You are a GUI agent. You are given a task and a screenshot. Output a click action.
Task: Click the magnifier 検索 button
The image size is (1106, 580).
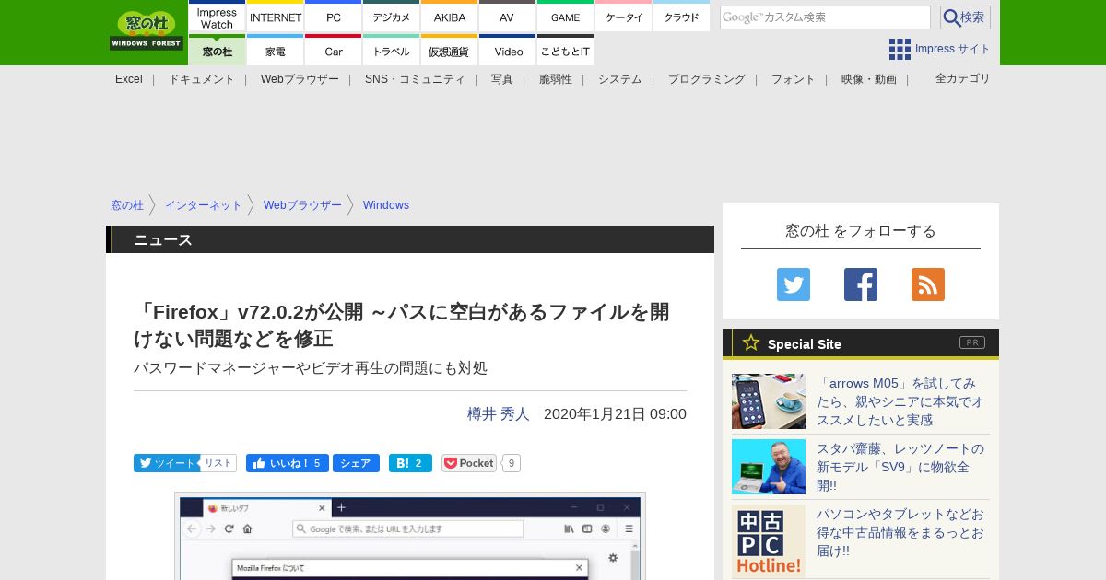(x=965, y=17)
